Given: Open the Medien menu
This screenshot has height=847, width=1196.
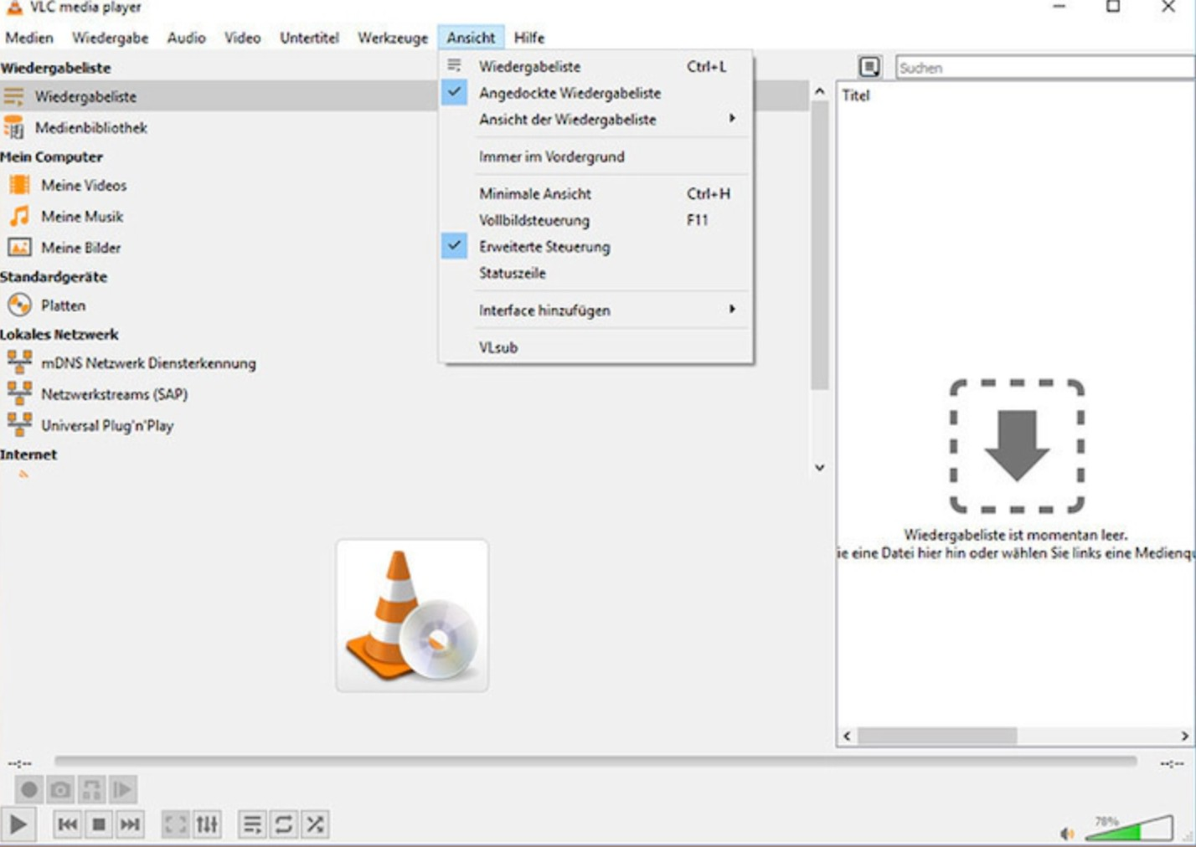Looking at the screenshot, I should (x=29, y=38).
